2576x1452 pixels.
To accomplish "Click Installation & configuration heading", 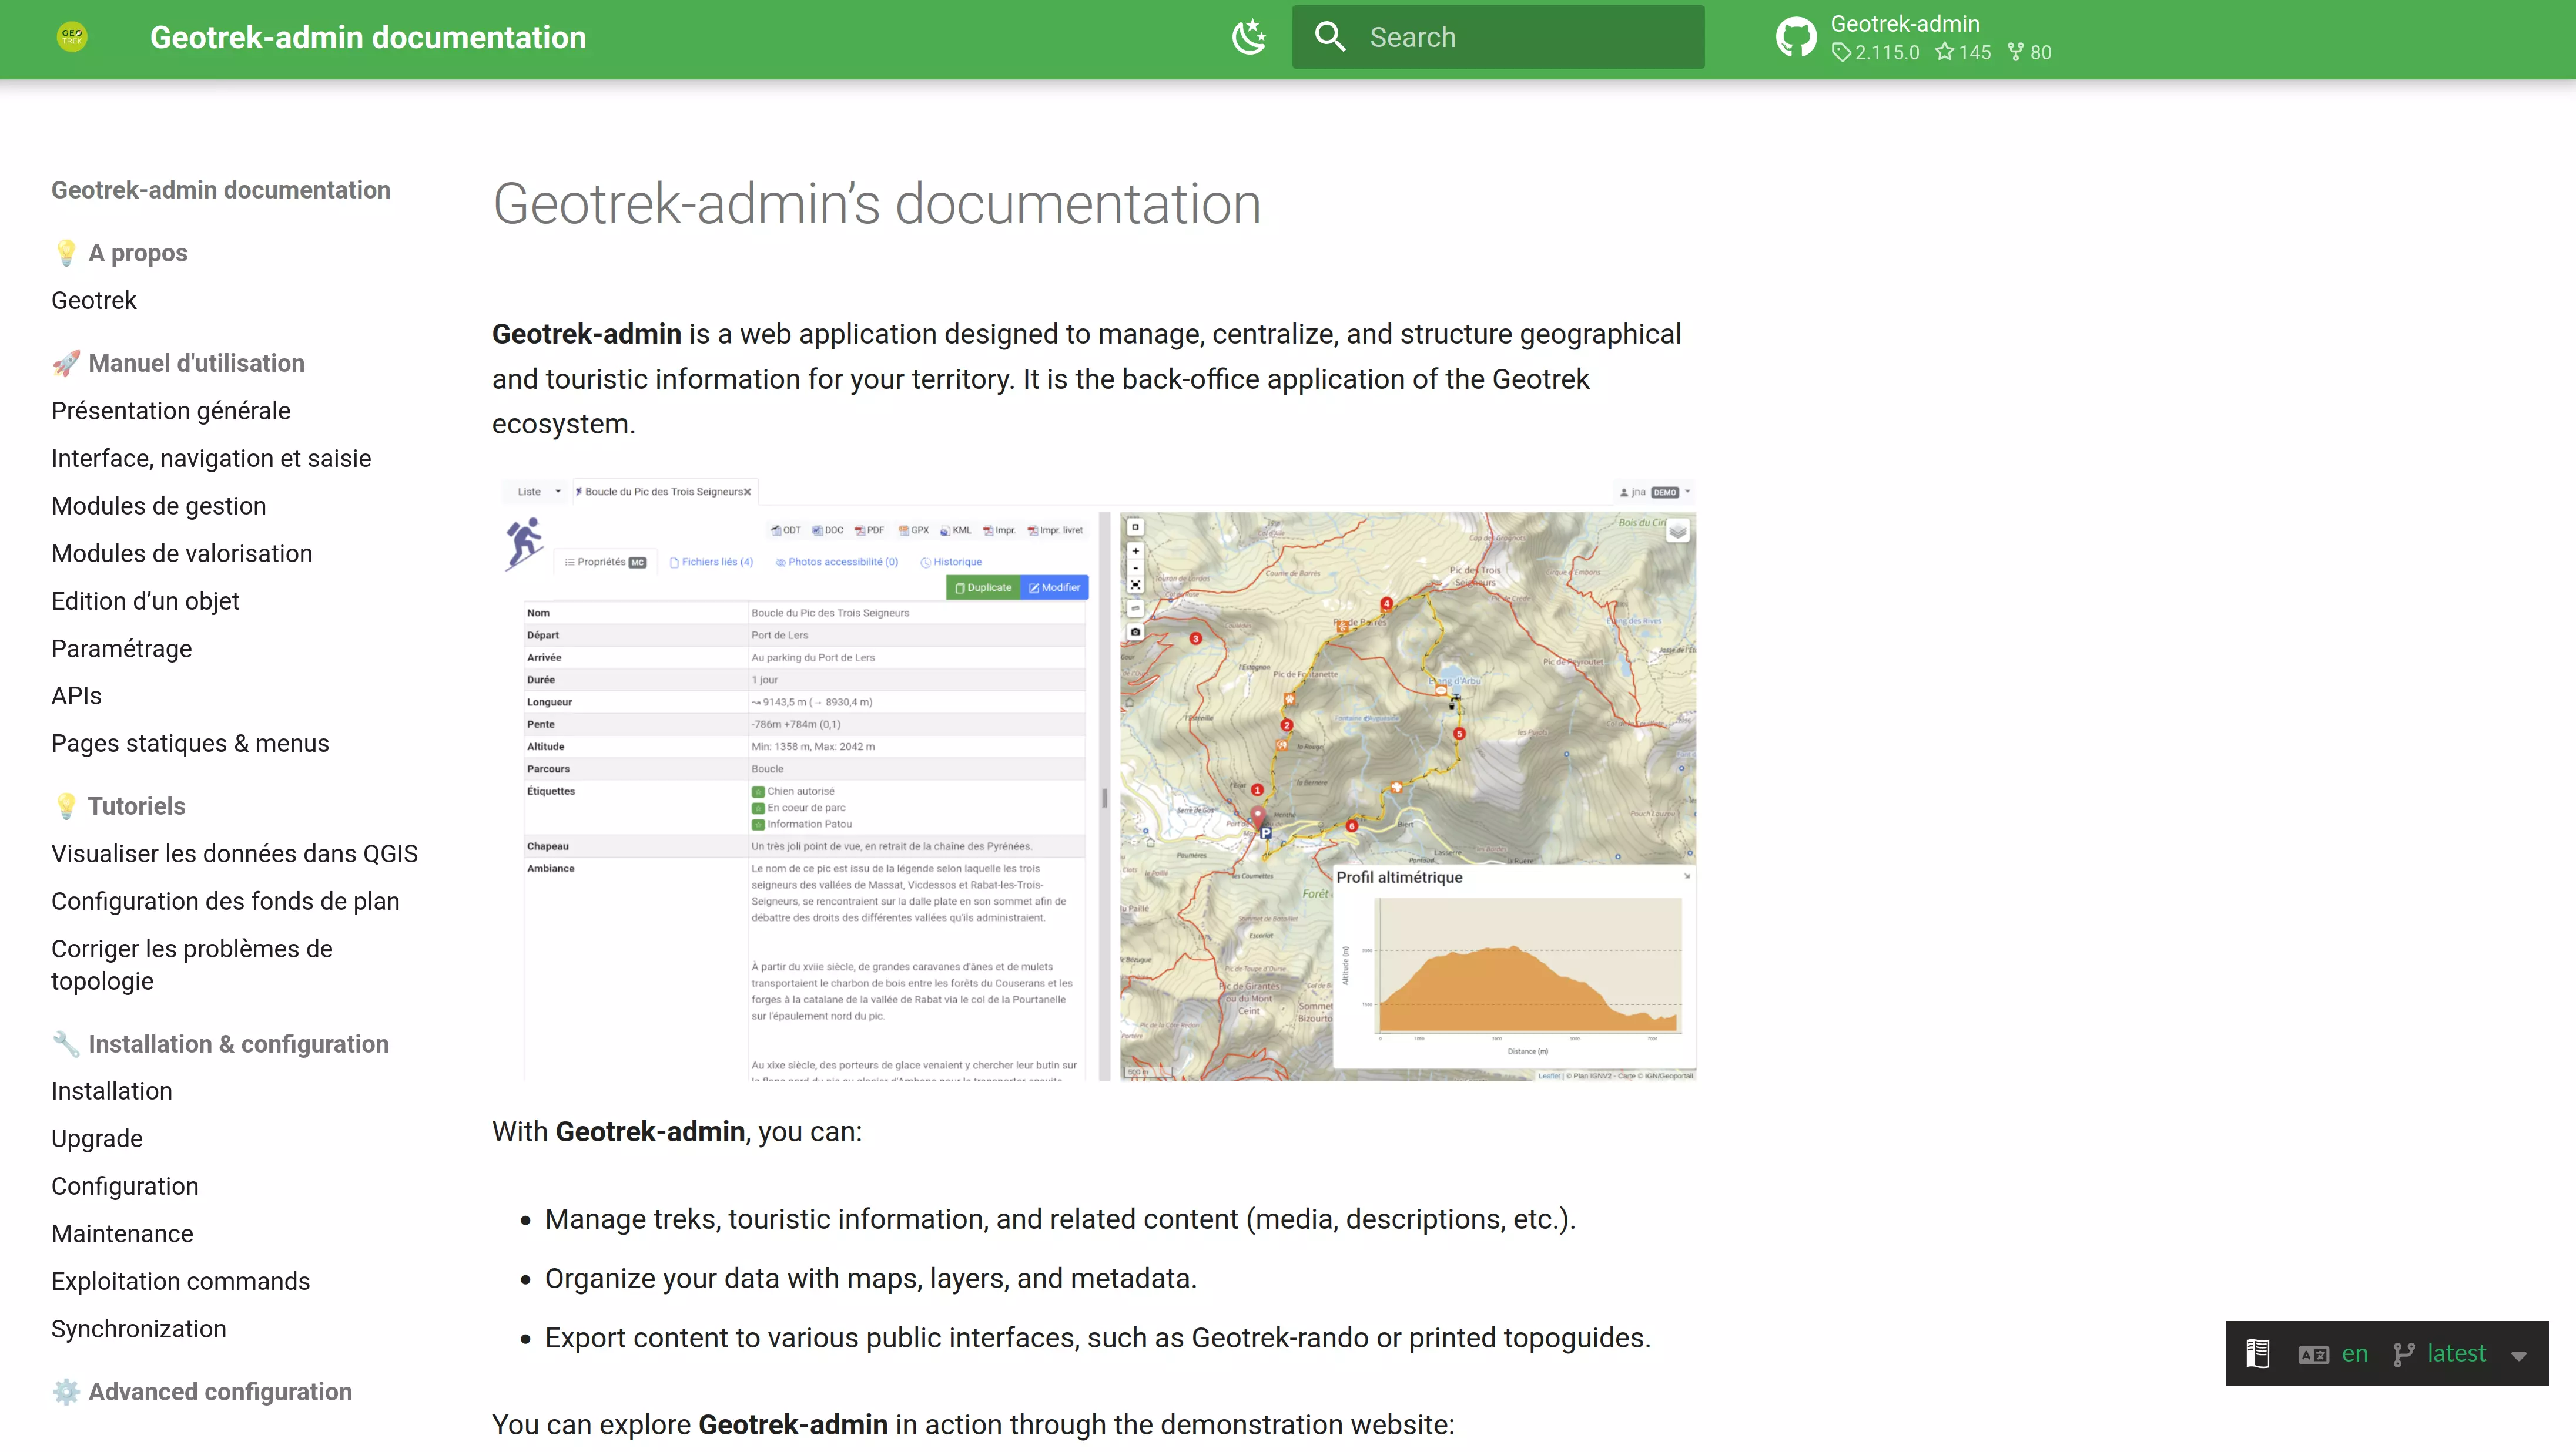I will (220, 1044).
